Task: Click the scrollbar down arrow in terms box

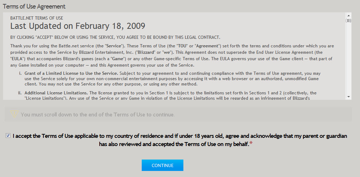Action: [349, 97]
